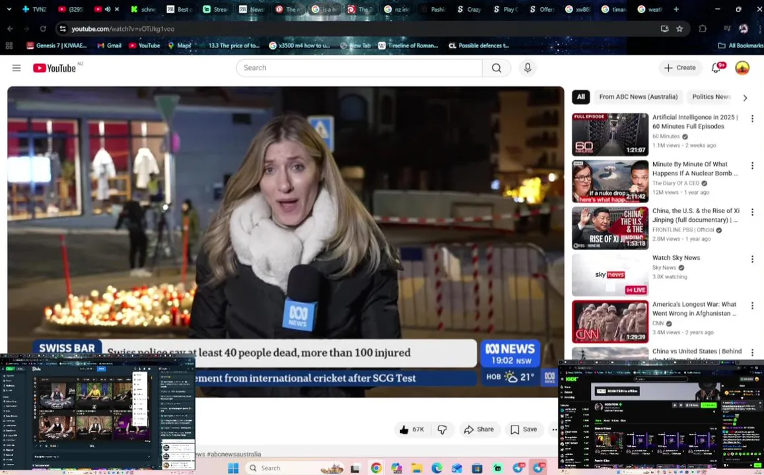Bookmark this page with the star icon
Viewport: 764px width, 475px height.
pos(679,29)
